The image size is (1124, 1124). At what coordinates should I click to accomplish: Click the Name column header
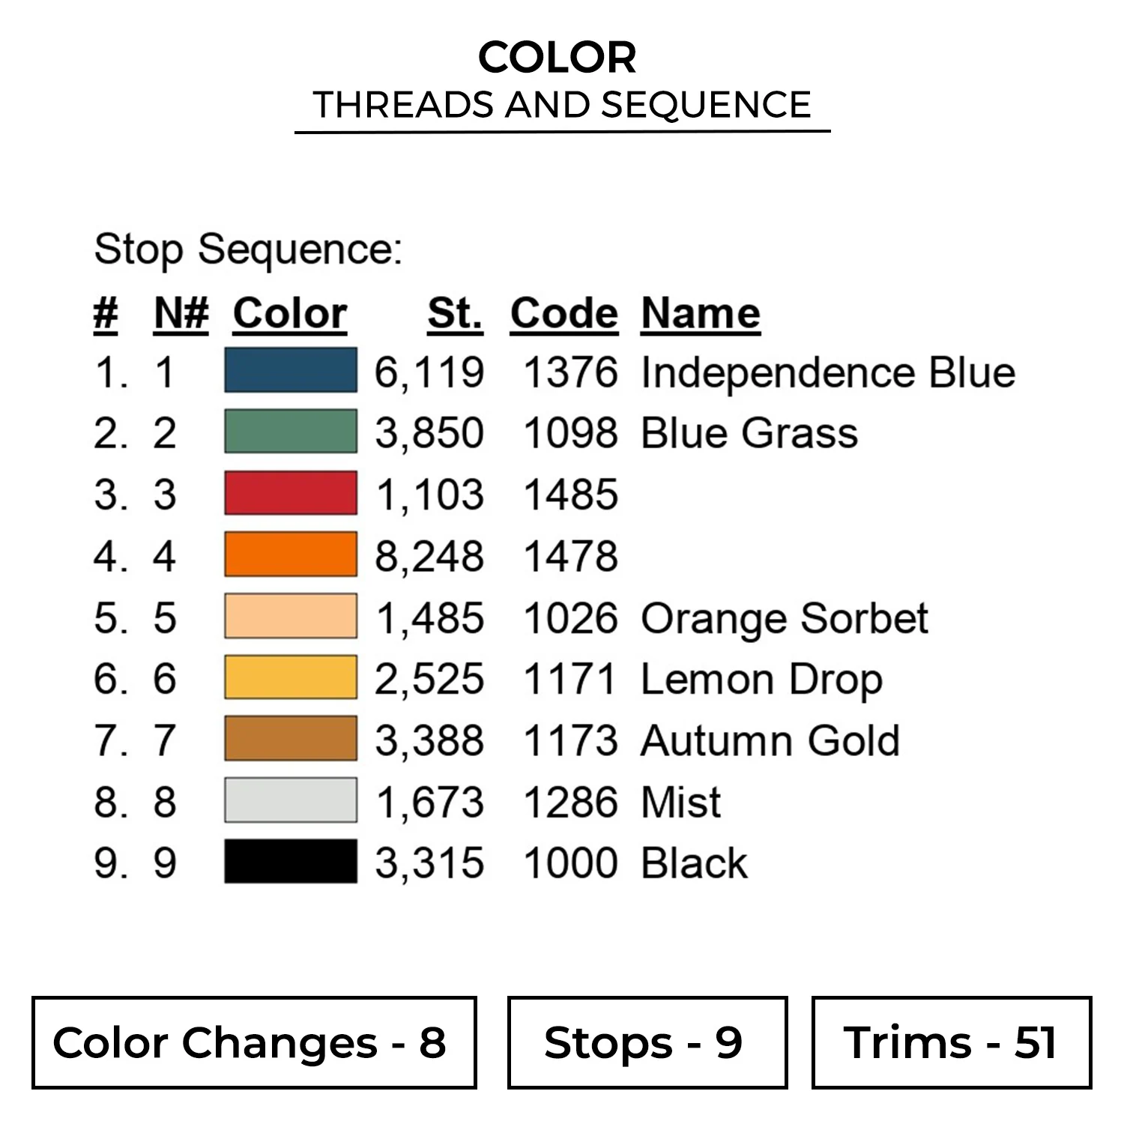(x=701, y=313)
